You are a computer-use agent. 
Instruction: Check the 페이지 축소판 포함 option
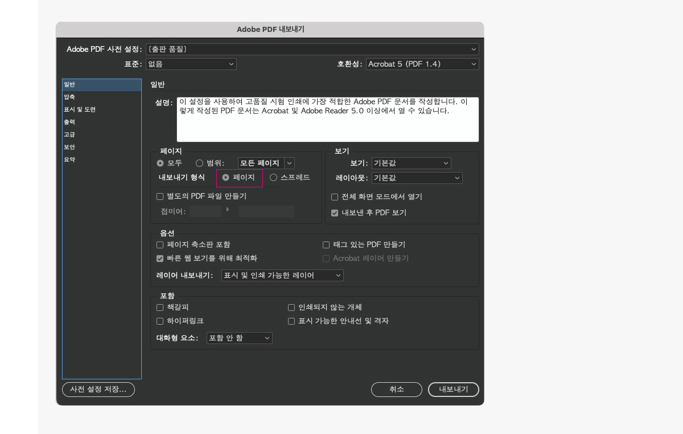[160, 244]
